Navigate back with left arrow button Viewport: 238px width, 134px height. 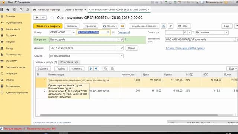[37, 17]
